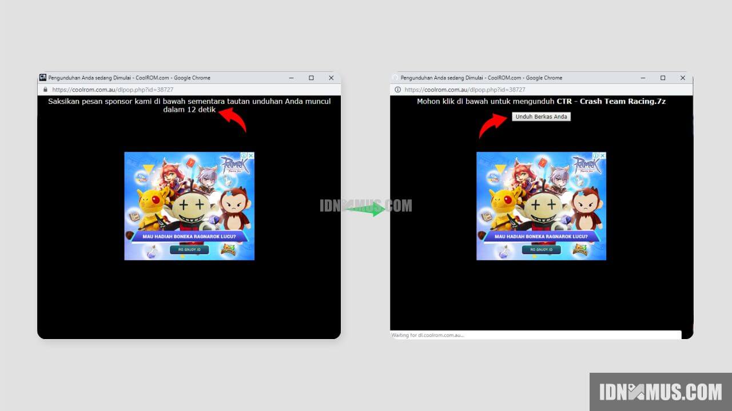Close the ad via X icon in right window
Viewport: 732px width, 411px height.
603,155
